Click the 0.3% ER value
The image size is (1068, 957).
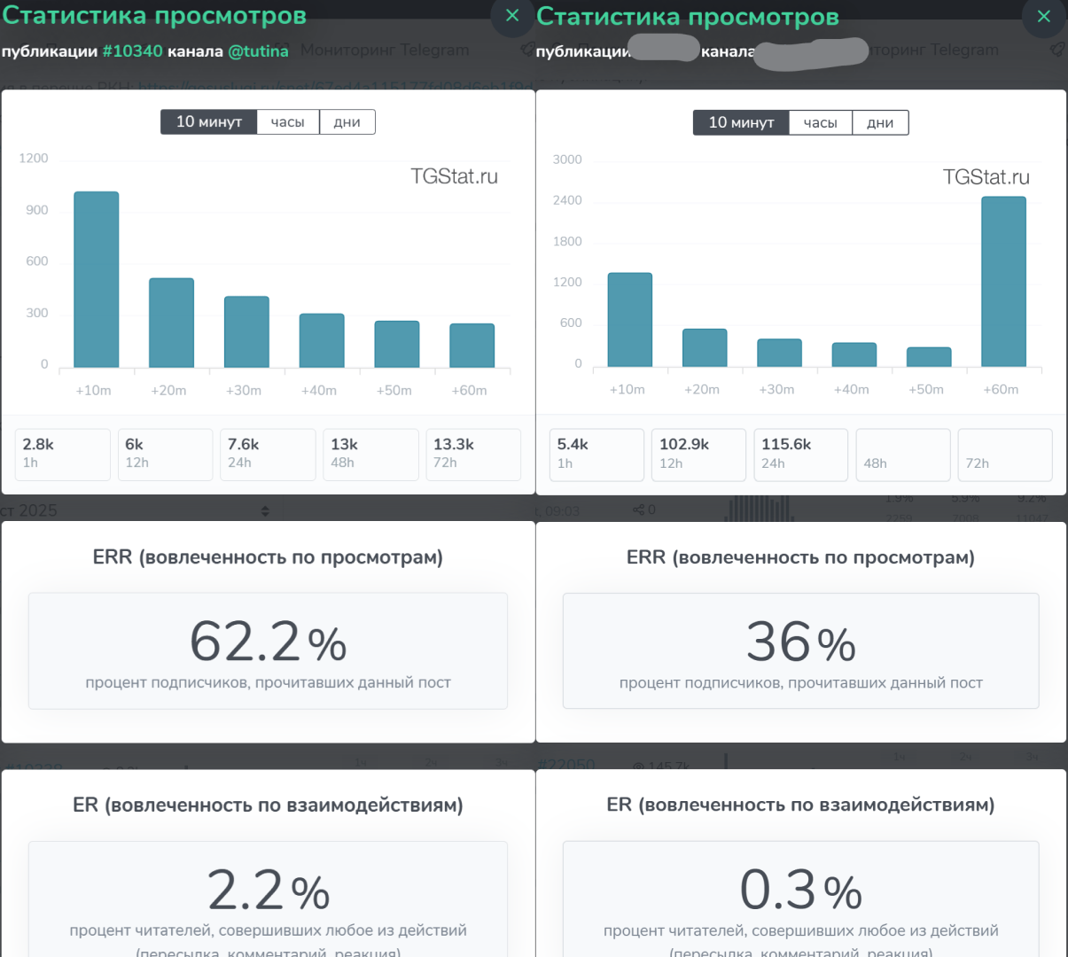(x=800, y=891)
